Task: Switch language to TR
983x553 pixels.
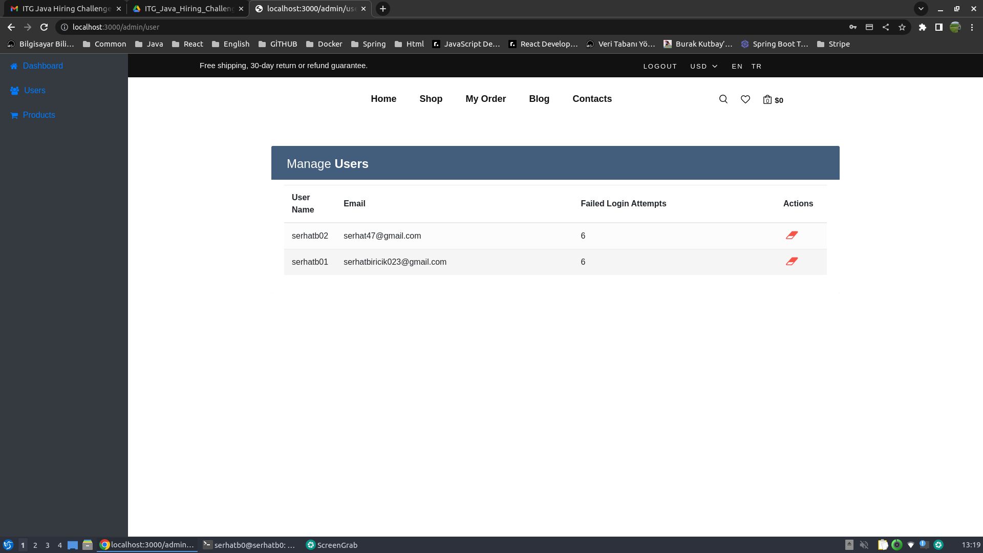Action: (756, 66)
